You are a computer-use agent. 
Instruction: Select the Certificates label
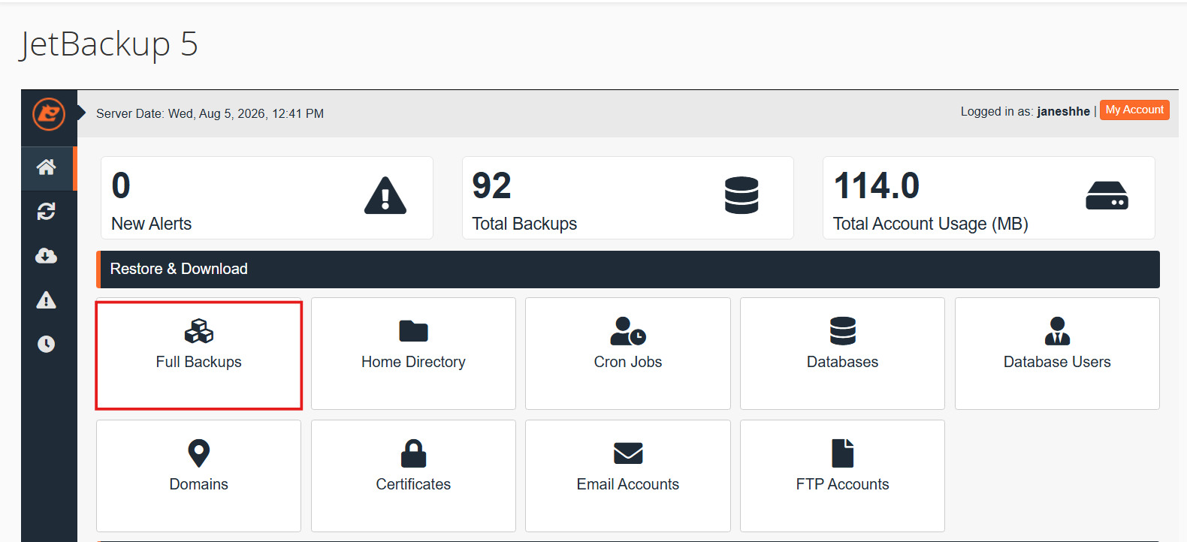(413, 484)
